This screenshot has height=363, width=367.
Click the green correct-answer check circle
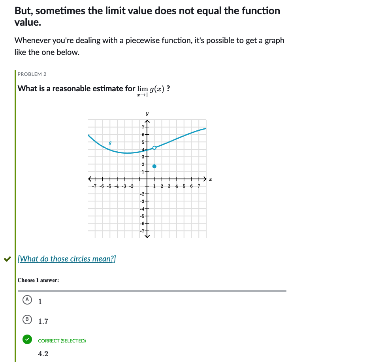coord(27,339)
